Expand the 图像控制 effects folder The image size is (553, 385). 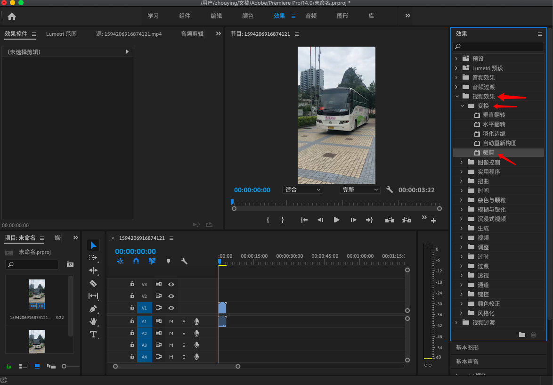461,162
